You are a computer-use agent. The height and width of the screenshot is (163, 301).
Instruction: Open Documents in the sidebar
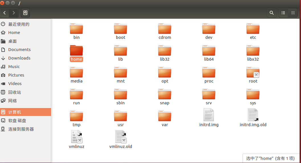[x=26, y=50]
